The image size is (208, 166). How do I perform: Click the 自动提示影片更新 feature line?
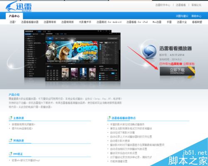120,141
